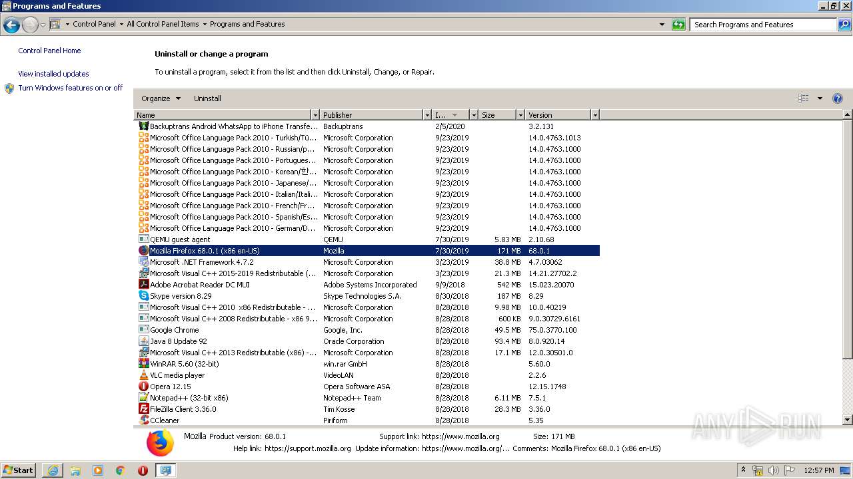Select Language Pack 2010 - Japanese row
853x479 pixels.
[x=367, y=183]
